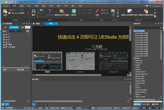Screen dimensions: 164x110
Task: Expand the F: drive node
Action: click(4, 42)
